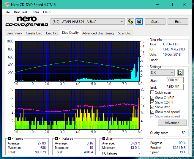Image resolution: width=194 pixels, height=159 pixels.
Task: Maximize the Nero CD-DVD Speed window
Action: (171, 4)
